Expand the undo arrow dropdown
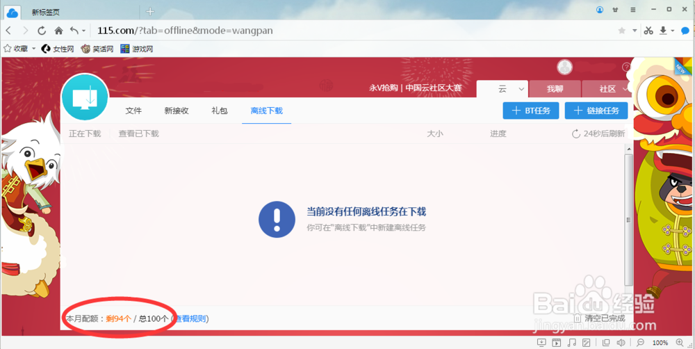Image resolution: width=695 pixels, height=349 pixels. click(x=83, y=31)
